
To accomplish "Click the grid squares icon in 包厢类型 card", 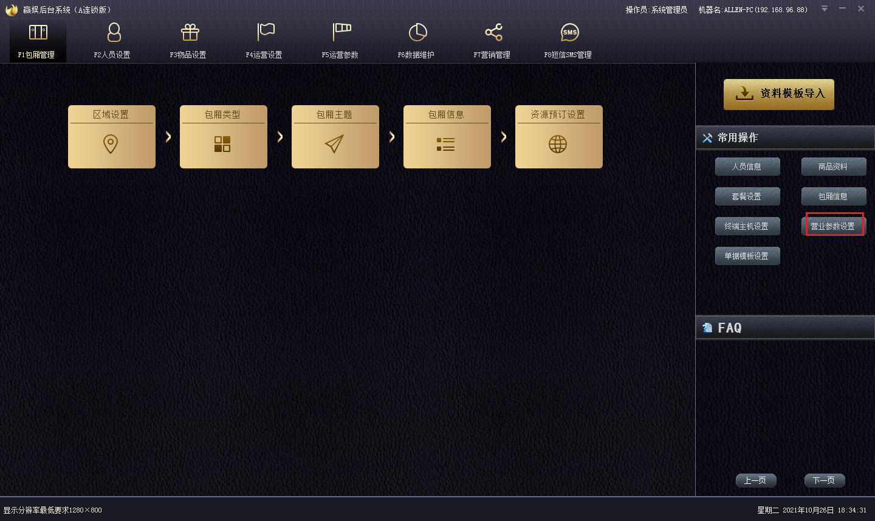I will pyautogui.click(x=222, y=144).
